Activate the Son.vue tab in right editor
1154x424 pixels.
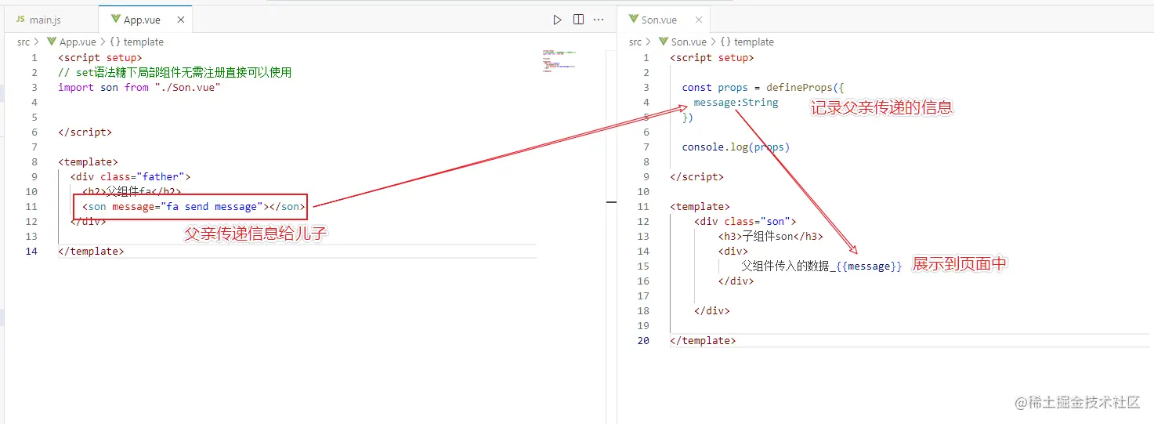pyautogui.click(x=659, y=20)
